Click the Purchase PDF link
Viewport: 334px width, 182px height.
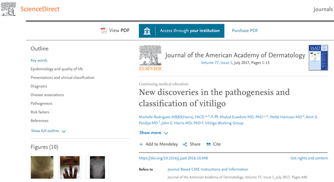point(245,31)
